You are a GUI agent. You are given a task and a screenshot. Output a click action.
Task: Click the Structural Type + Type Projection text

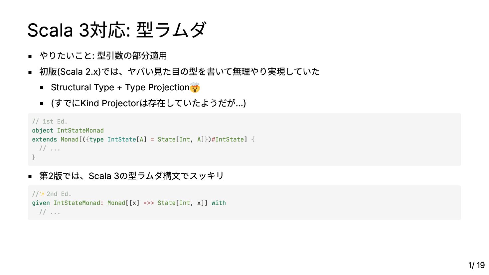click(x=120, y=87)
